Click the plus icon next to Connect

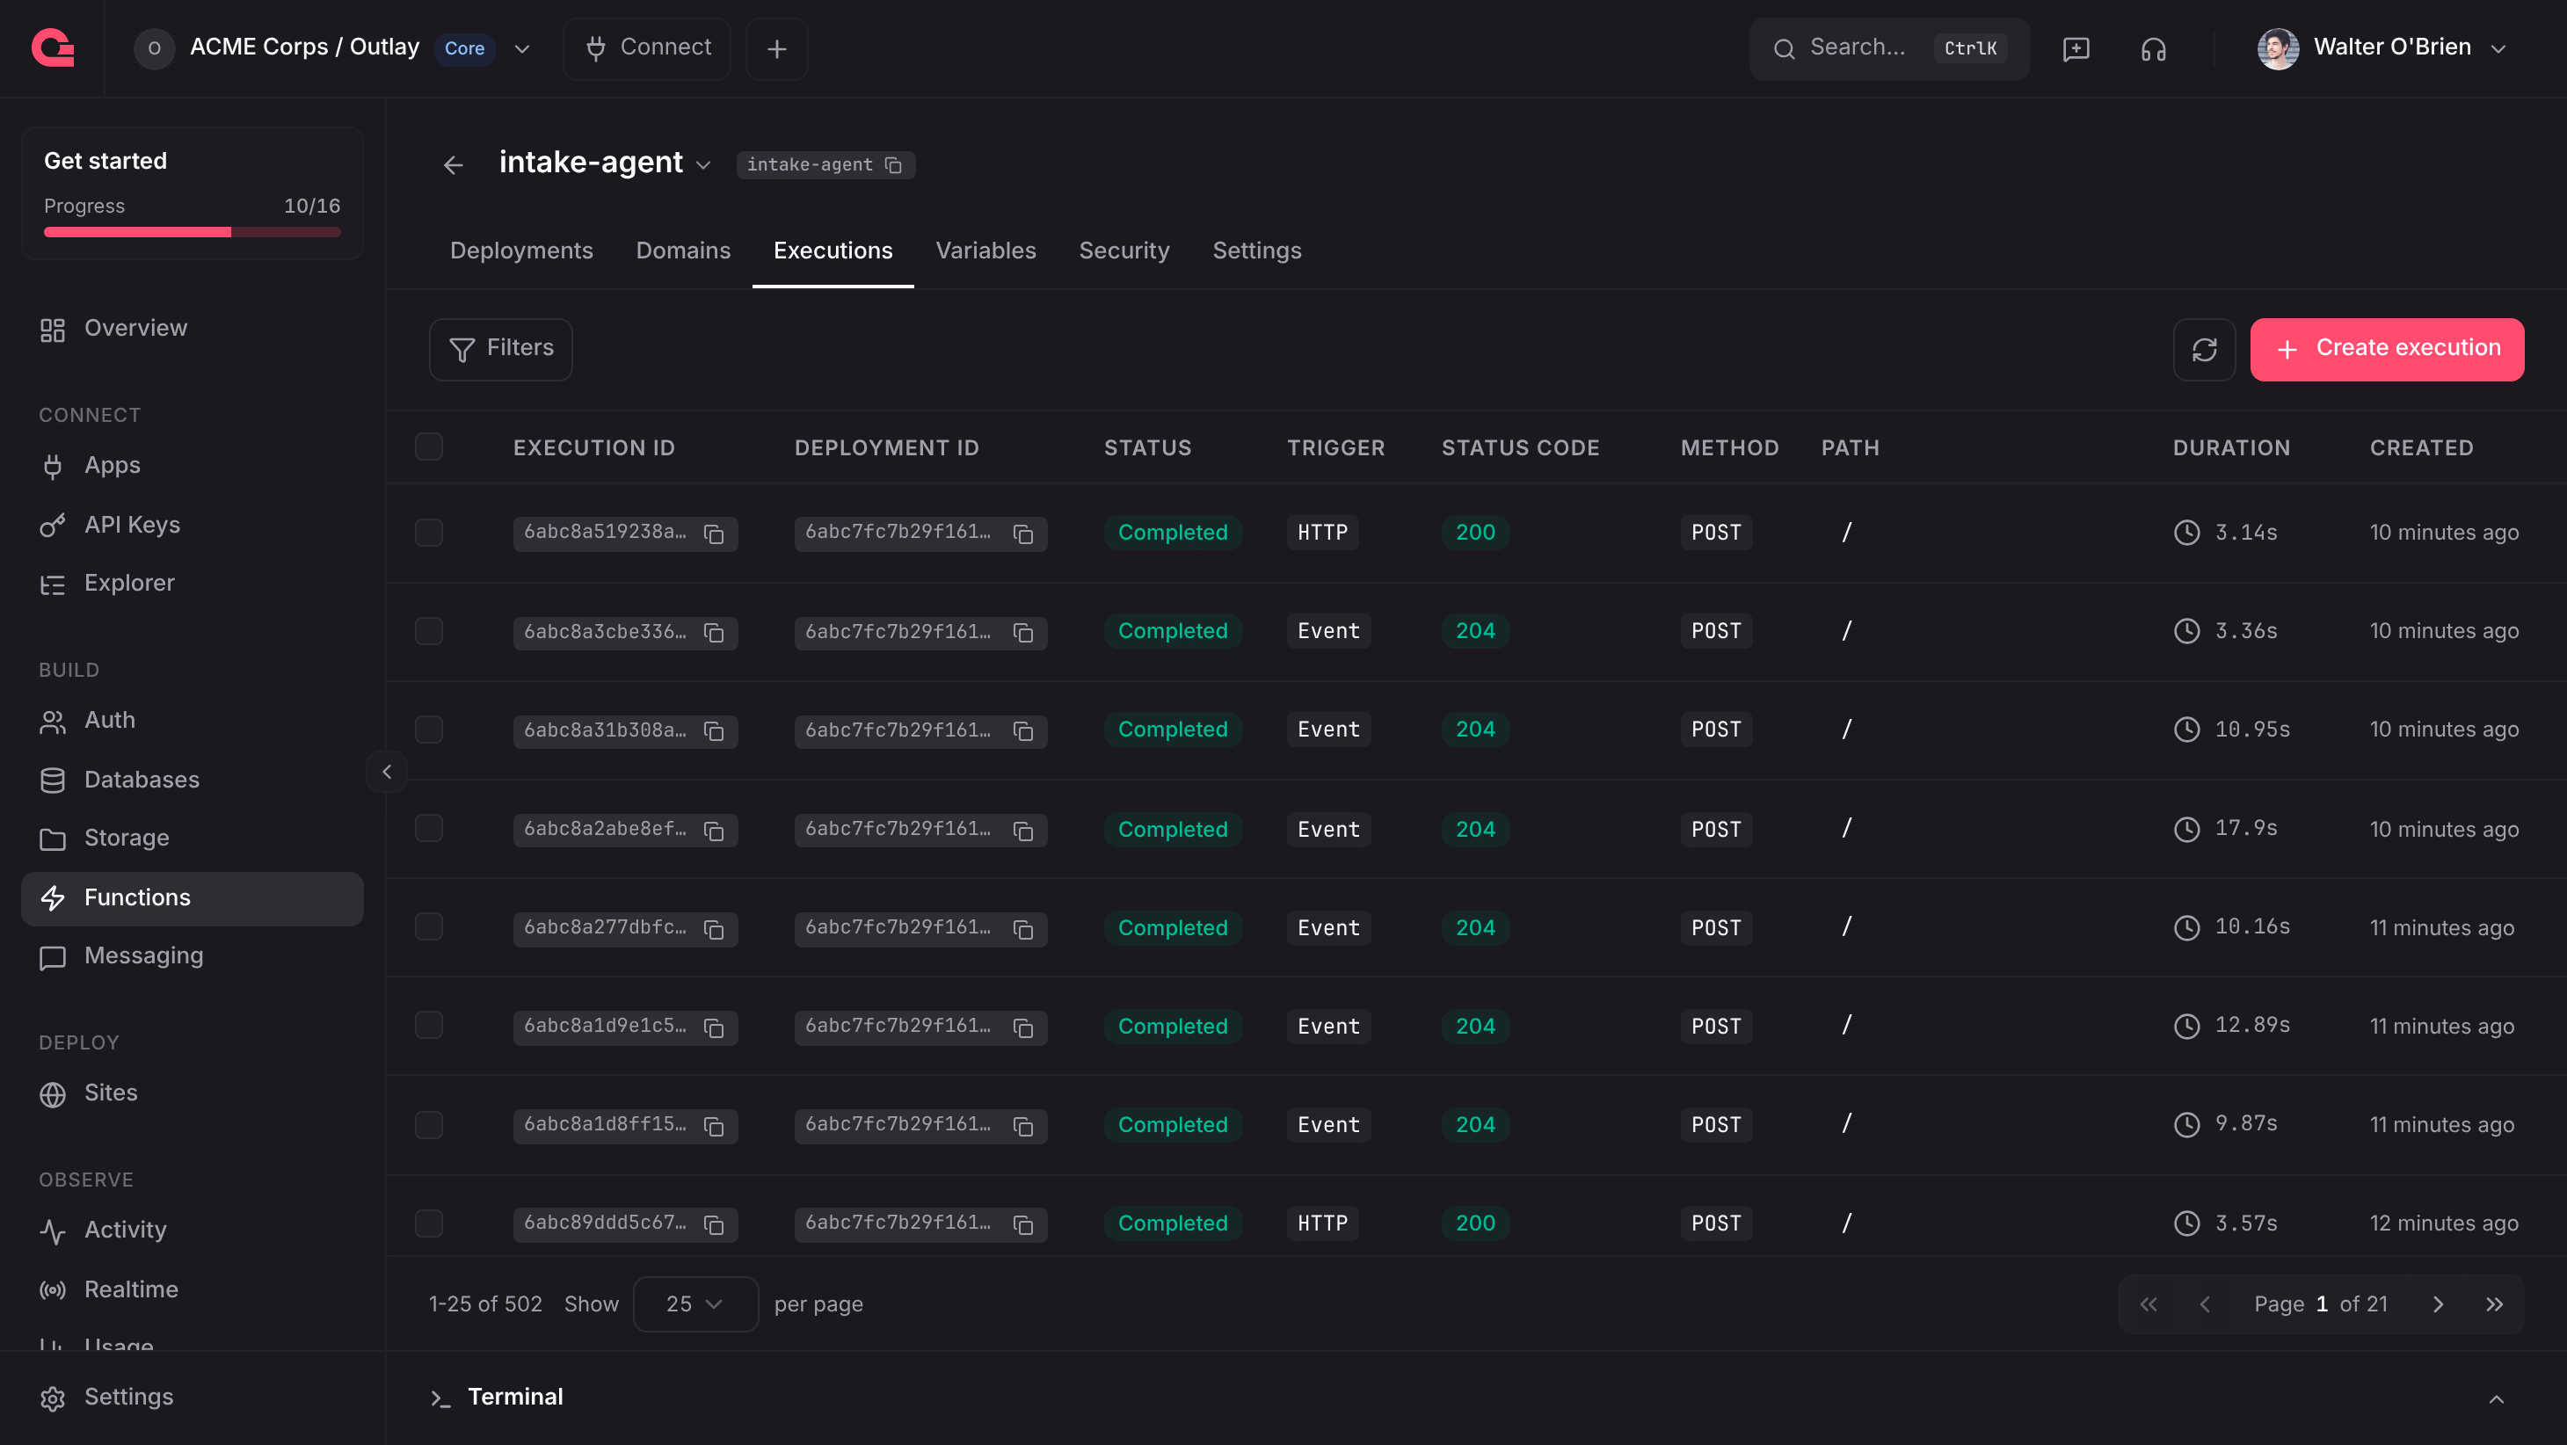point(776,47)
